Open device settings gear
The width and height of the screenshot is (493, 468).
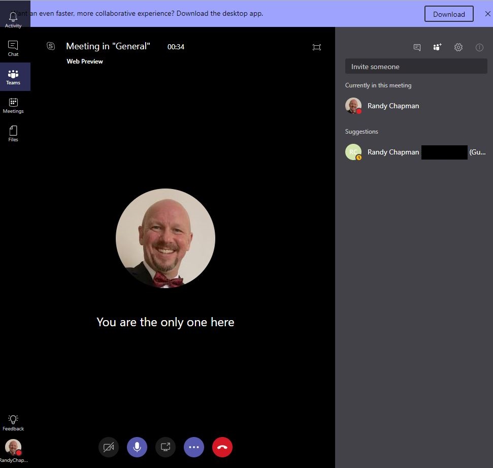[x=458, y=47]
